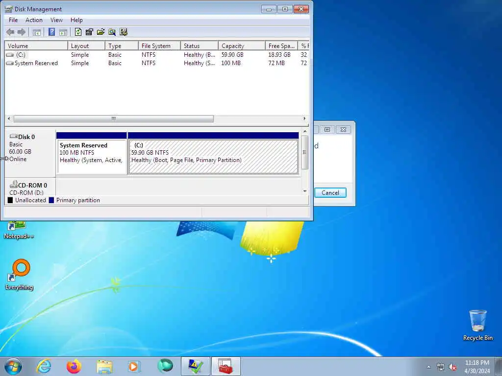Sort by File System column header
502x376 pixels.
(x=159, y=46)
